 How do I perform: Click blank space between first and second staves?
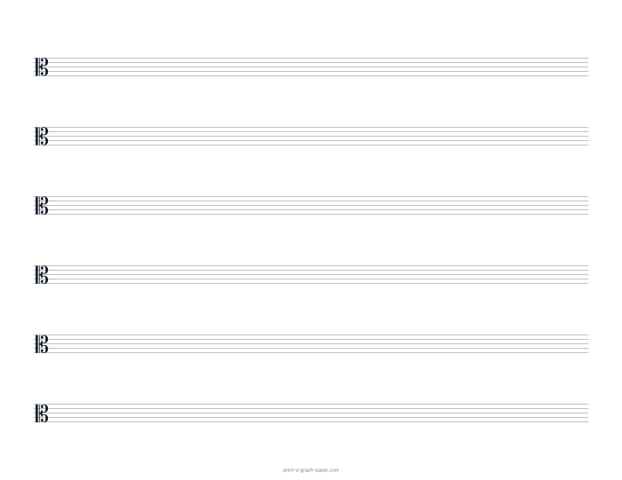[x=311, y=102]
